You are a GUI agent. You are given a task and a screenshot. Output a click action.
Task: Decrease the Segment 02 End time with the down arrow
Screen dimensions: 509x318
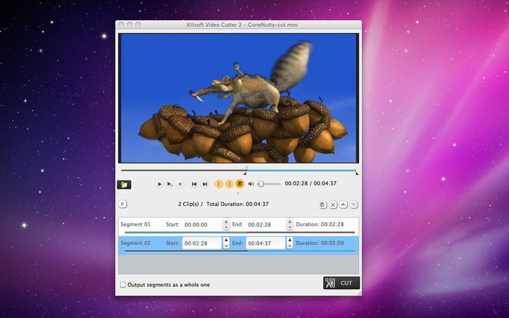pyautogui.click(x=289, y=246)
